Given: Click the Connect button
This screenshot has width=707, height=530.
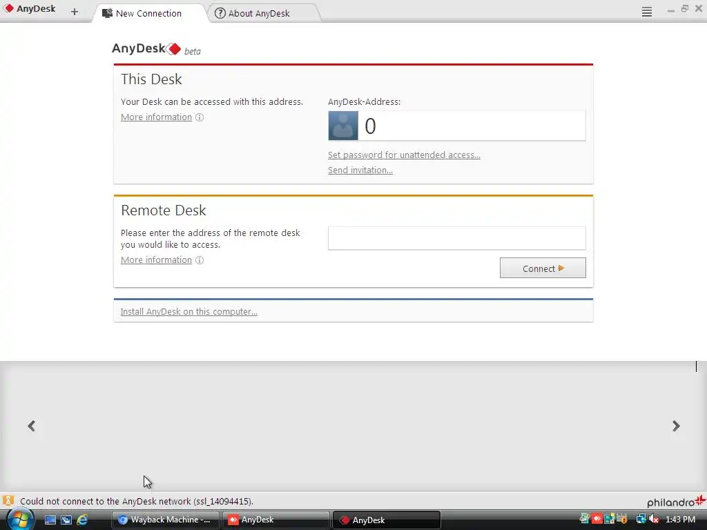Looking at the screenshot, I should click(543, 268).
